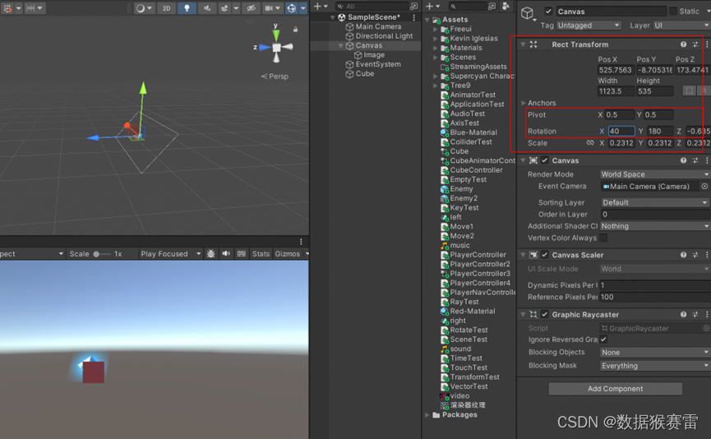
Task: Open Rect Transform help icon
Action: [x=683, y=44]
